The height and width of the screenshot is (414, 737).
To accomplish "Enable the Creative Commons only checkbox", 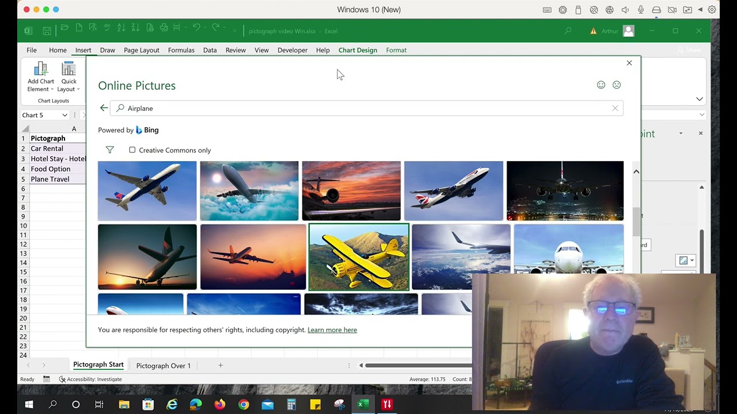I will click(x=132, y=150).
